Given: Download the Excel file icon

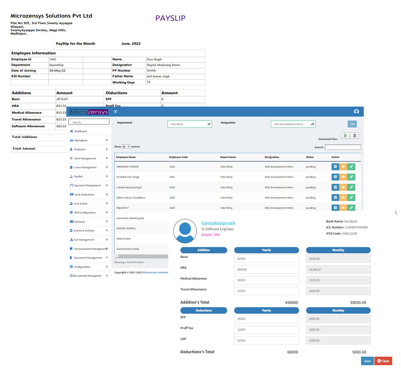Looking at the screenshot, I should point(355,136).
